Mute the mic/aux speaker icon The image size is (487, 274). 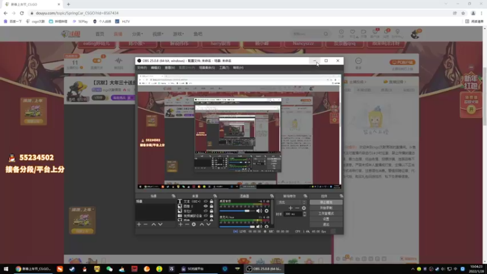[259, 227]
